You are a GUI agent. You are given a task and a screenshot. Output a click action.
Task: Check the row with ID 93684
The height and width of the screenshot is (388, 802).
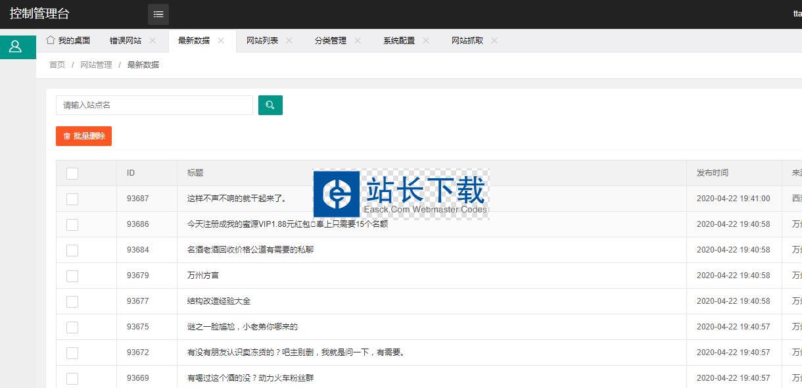click(x=72, y=251)
